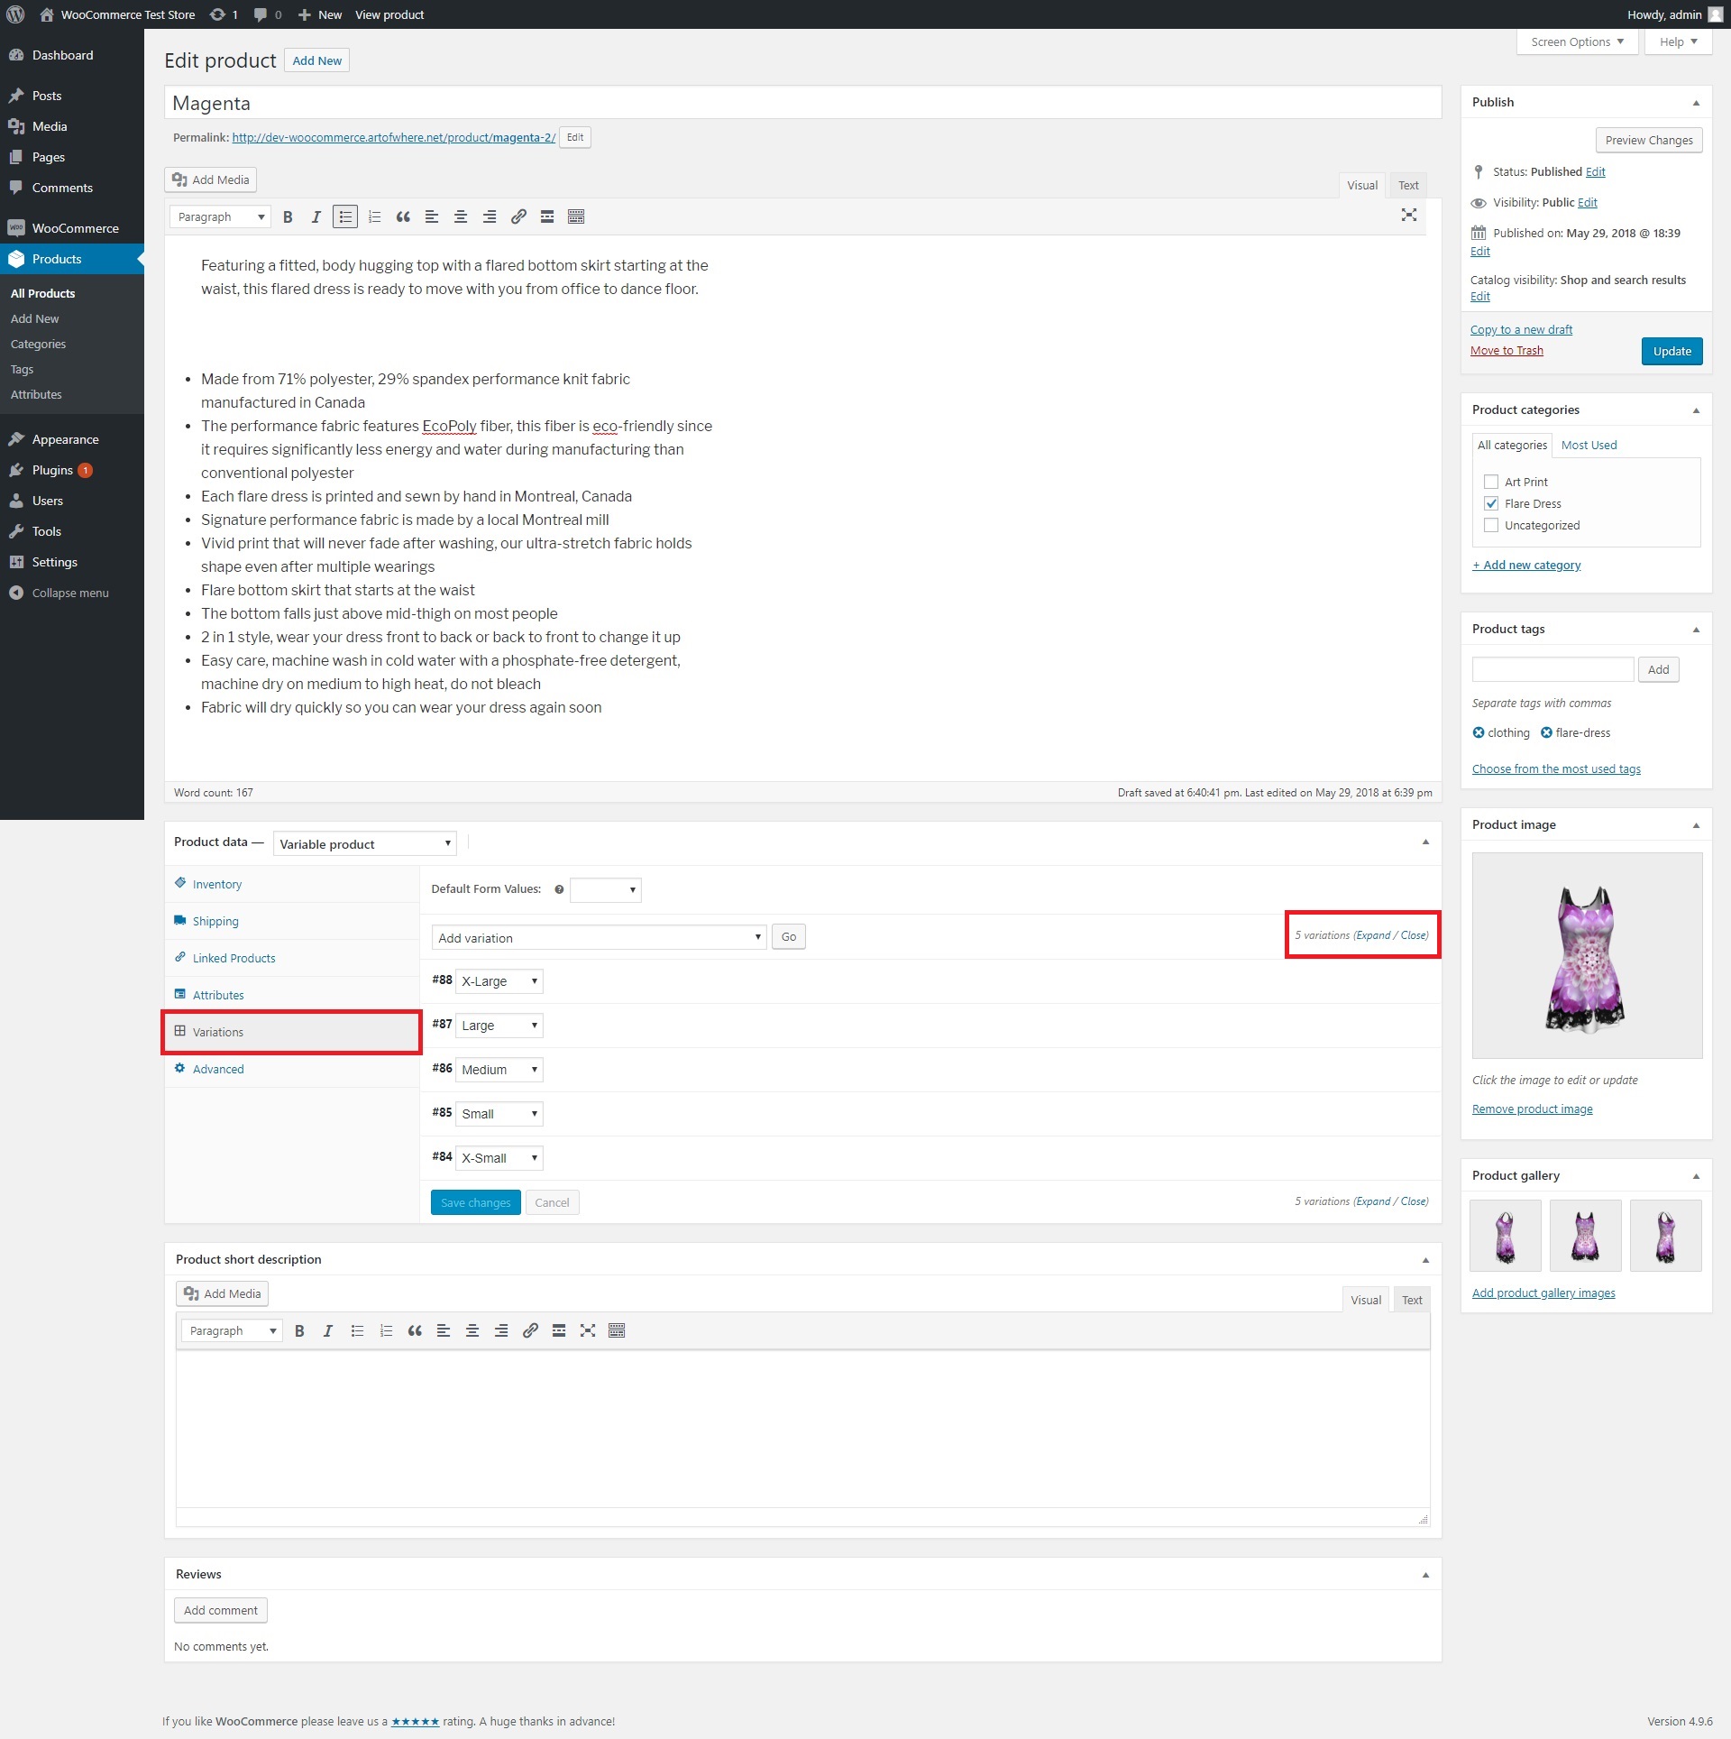Align text right in main editor
Viewport: 1731px width, 1739px height.
pos(490,216)
